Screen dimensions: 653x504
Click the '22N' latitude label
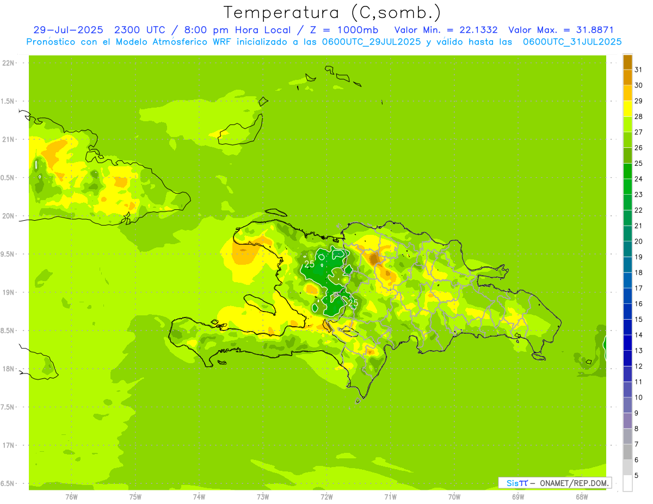tap(8, 63)
